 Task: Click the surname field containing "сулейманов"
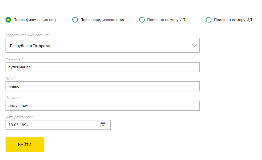pos(102,67)
